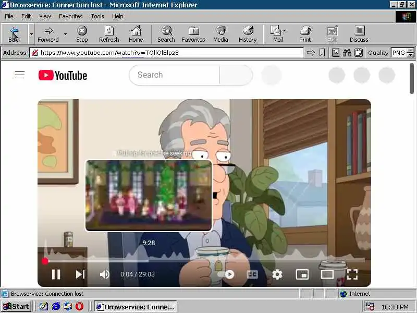The image size is (417, 313).
Task: Click the video time 0:04 / 29:03 display
Action: coord(138,274)
